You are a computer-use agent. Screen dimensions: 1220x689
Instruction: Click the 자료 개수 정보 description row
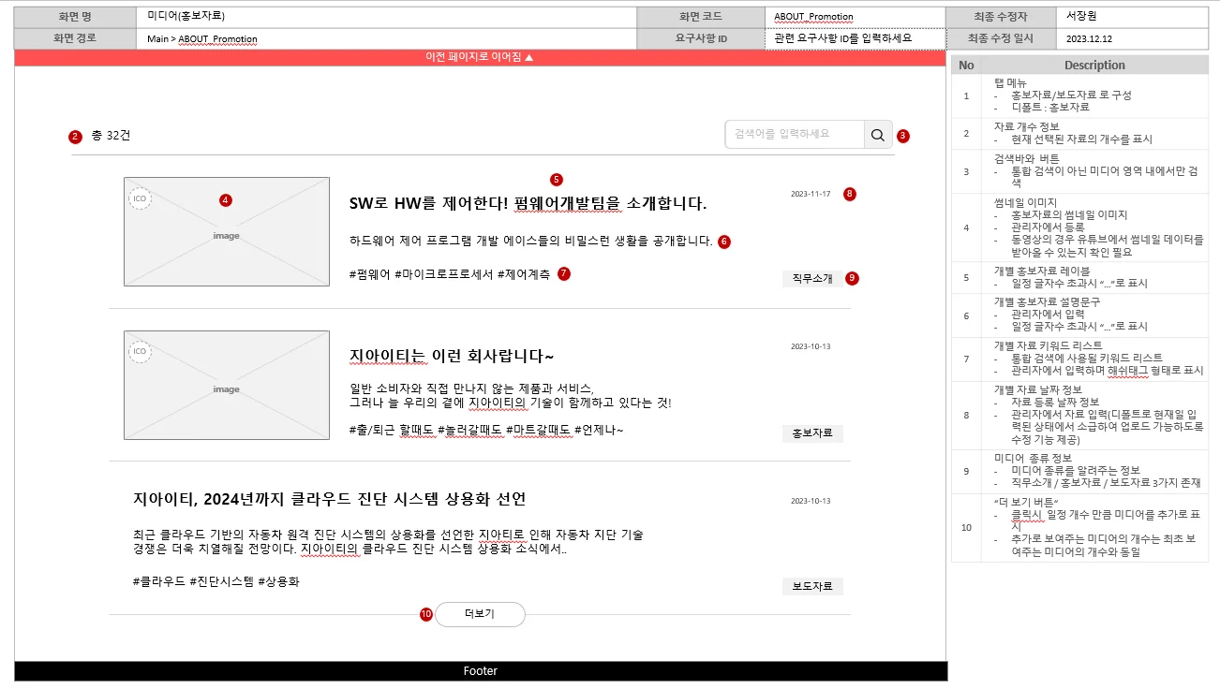point(1079,133)
